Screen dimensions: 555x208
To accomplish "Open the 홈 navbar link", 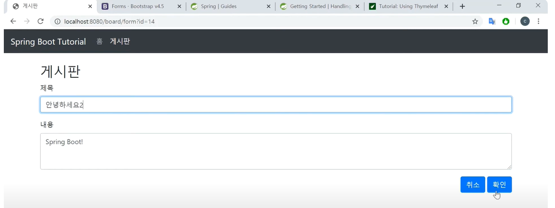I will click(x=99, y=42).
